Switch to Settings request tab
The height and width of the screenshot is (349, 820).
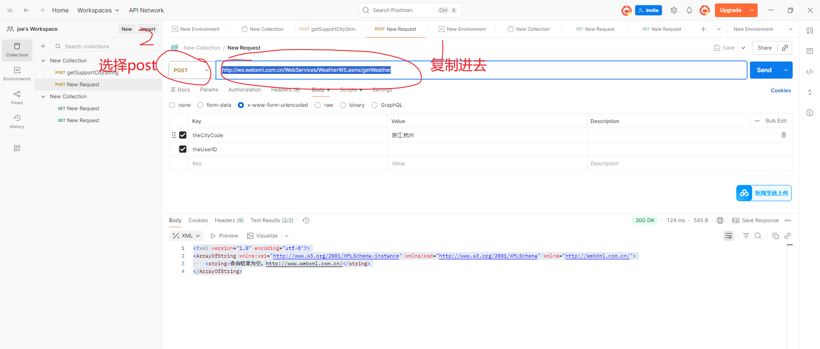(382, 90)
